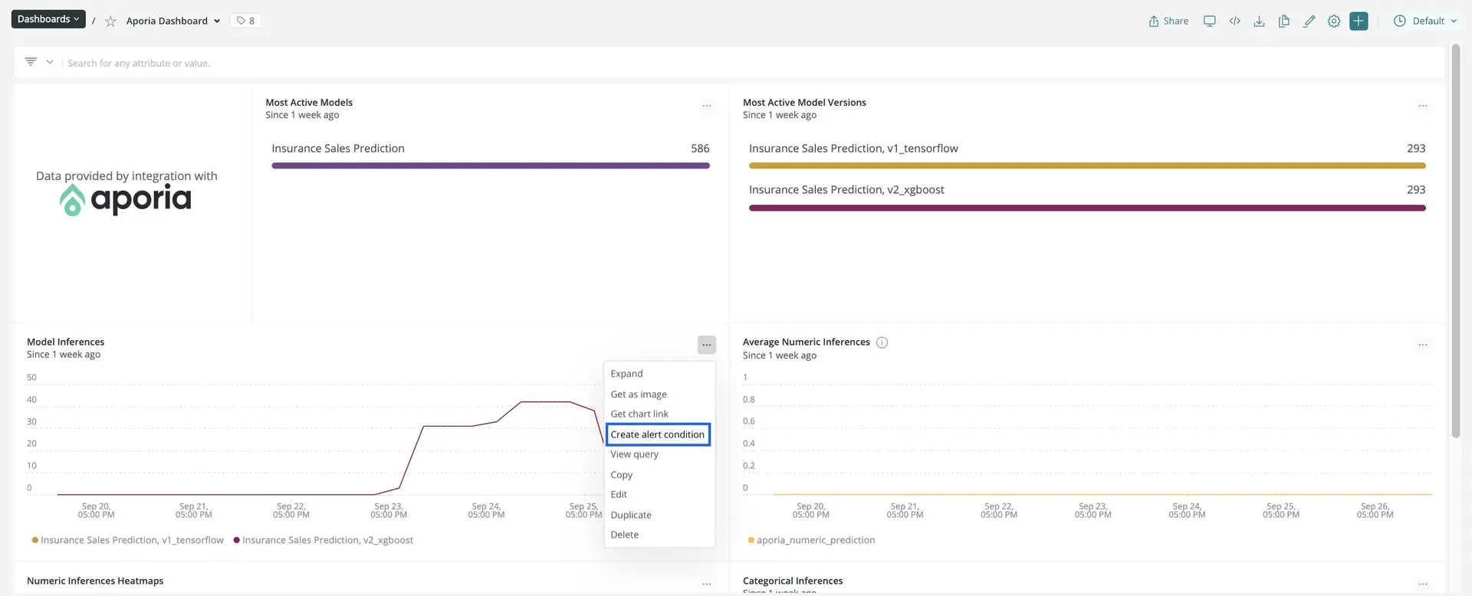1472x596 pixels.
Task: Show info for Average Numeric Inferences
Action: (882, 342)
